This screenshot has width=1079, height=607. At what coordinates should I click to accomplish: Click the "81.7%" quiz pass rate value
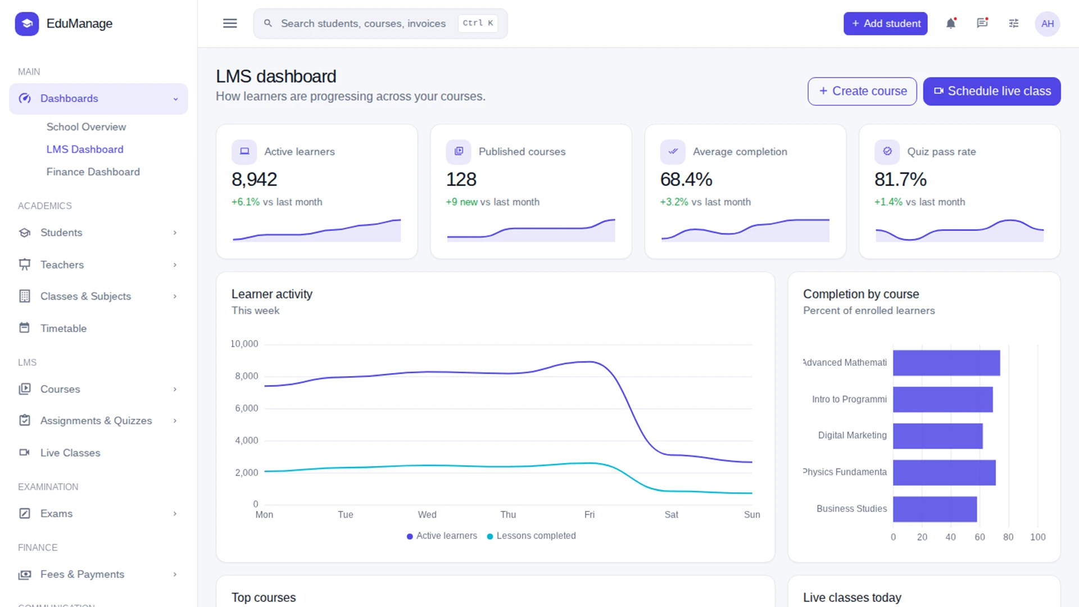pyautogui.click(x=900, y=179)
